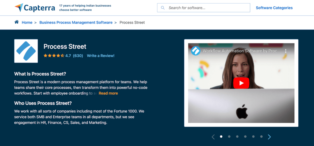Select the second carousel dot
This screenshot has width=314, height=146.
229,137
